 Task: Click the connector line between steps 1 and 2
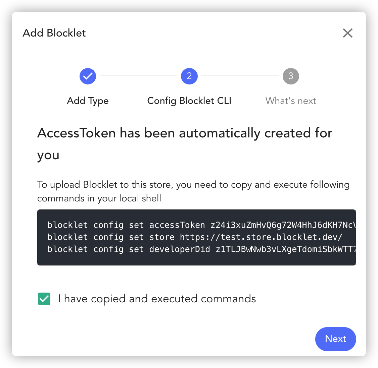139,75
